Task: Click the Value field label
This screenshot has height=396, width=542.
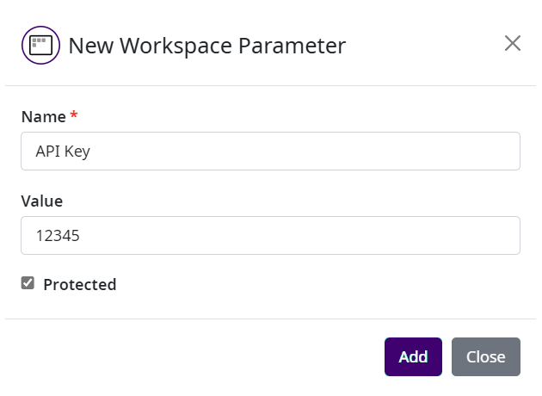Action: click(x=42, y=201)
